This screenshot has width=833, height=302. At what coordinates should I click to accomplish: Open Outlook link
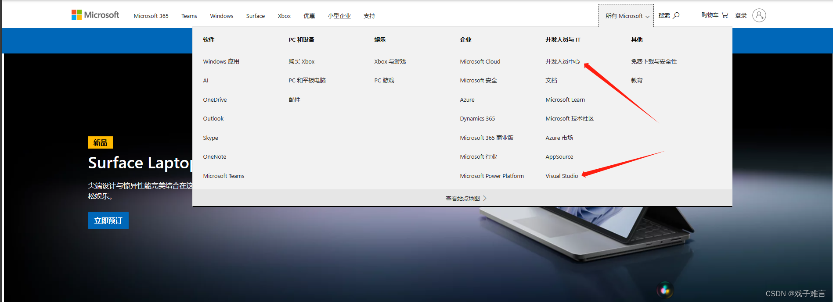tap(213, 118)
